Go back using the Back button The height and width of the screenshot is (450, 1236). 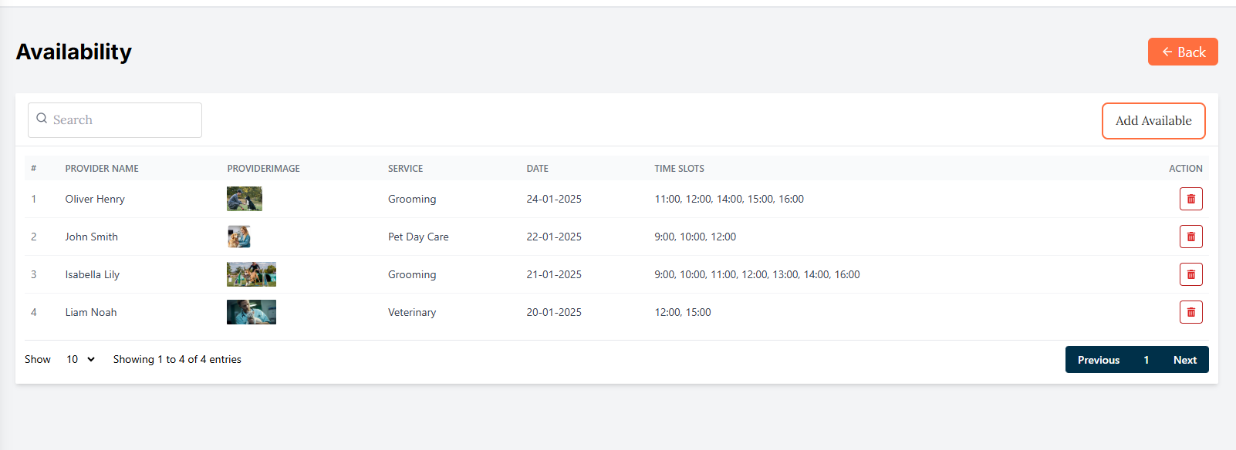[1182, 52]
